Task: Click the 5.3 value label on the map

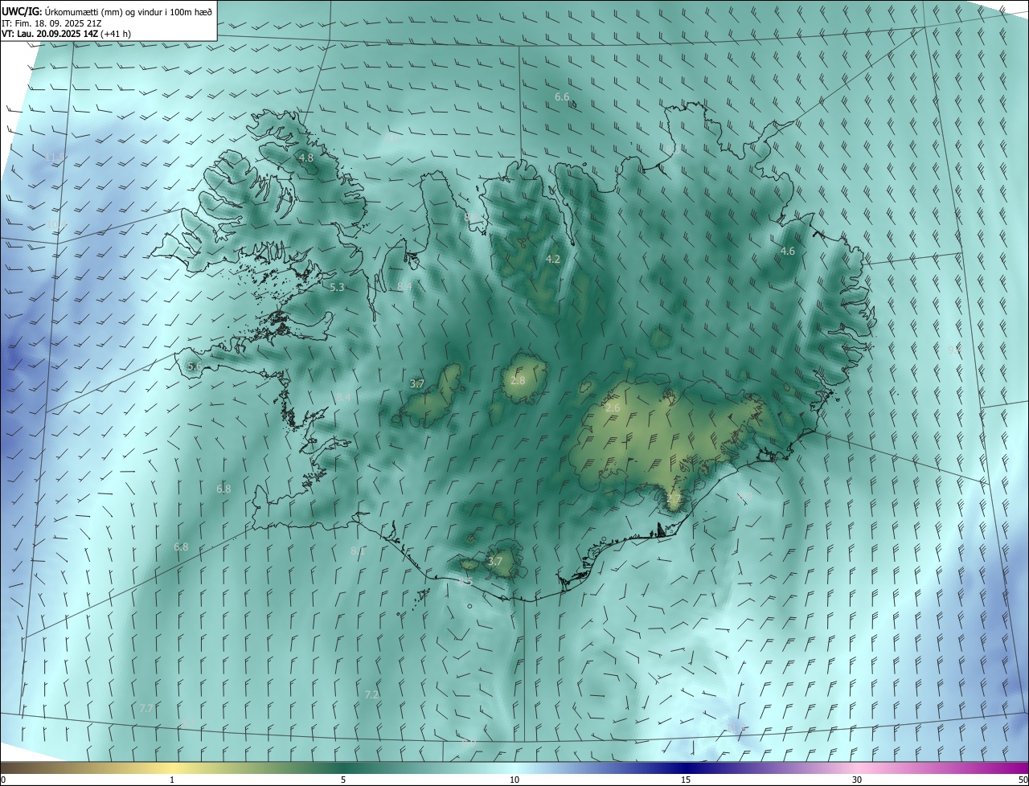Action: coord(338,287)
